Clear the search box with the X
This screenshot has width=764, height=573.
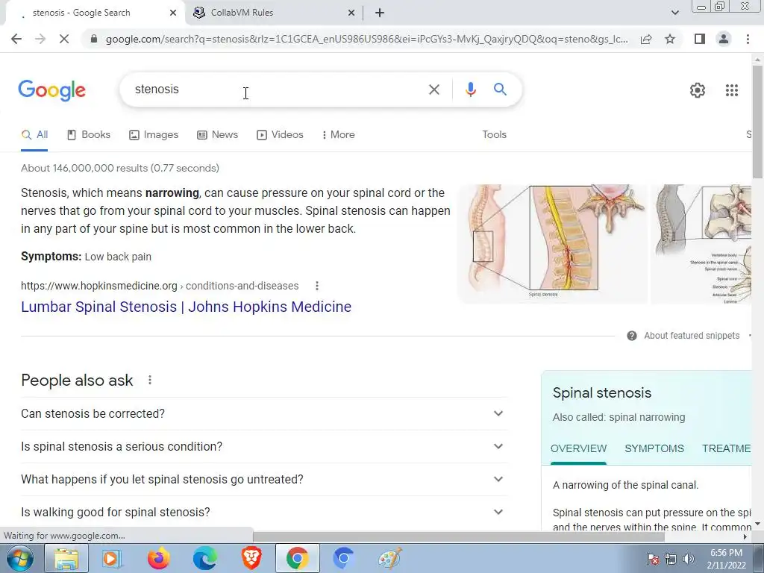[x=433, y=90]
